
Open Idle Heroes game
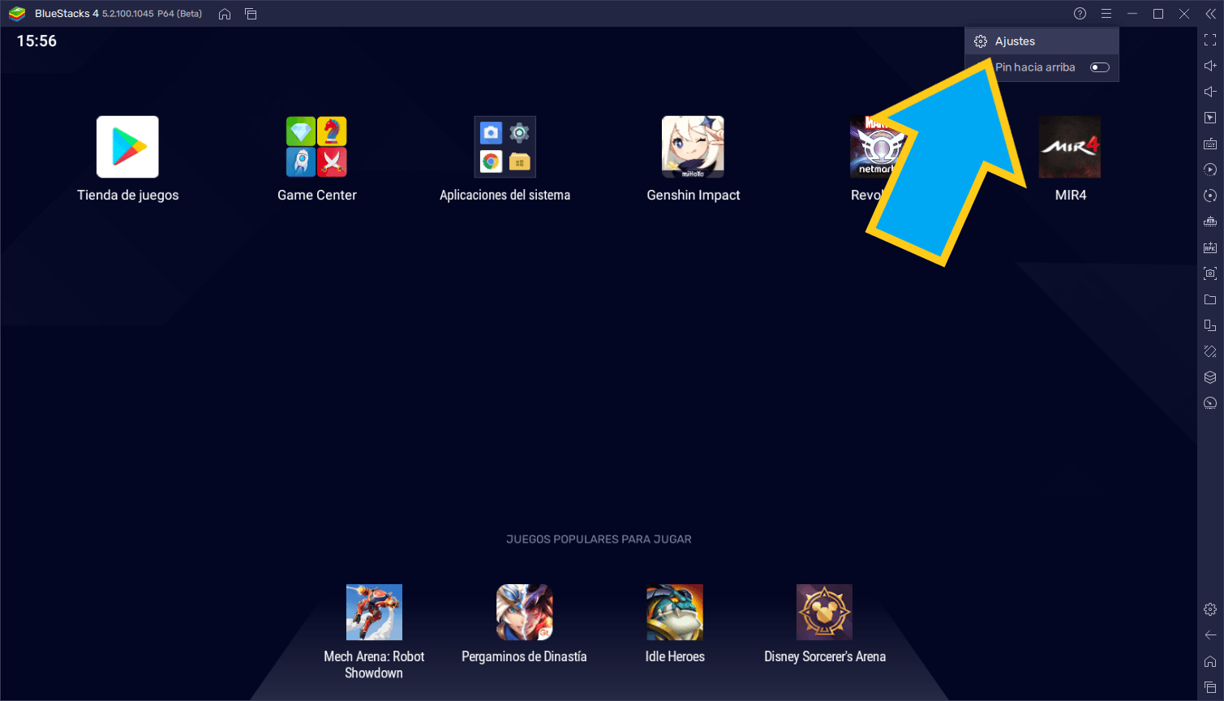click(675, 613)
